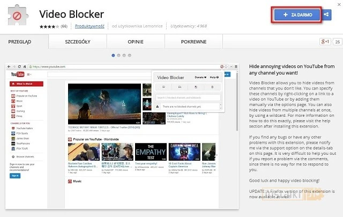The height and width of the screenshot is (217, 343).
Task: Click the Produktywność category link
Action: [x=90, y=26]
